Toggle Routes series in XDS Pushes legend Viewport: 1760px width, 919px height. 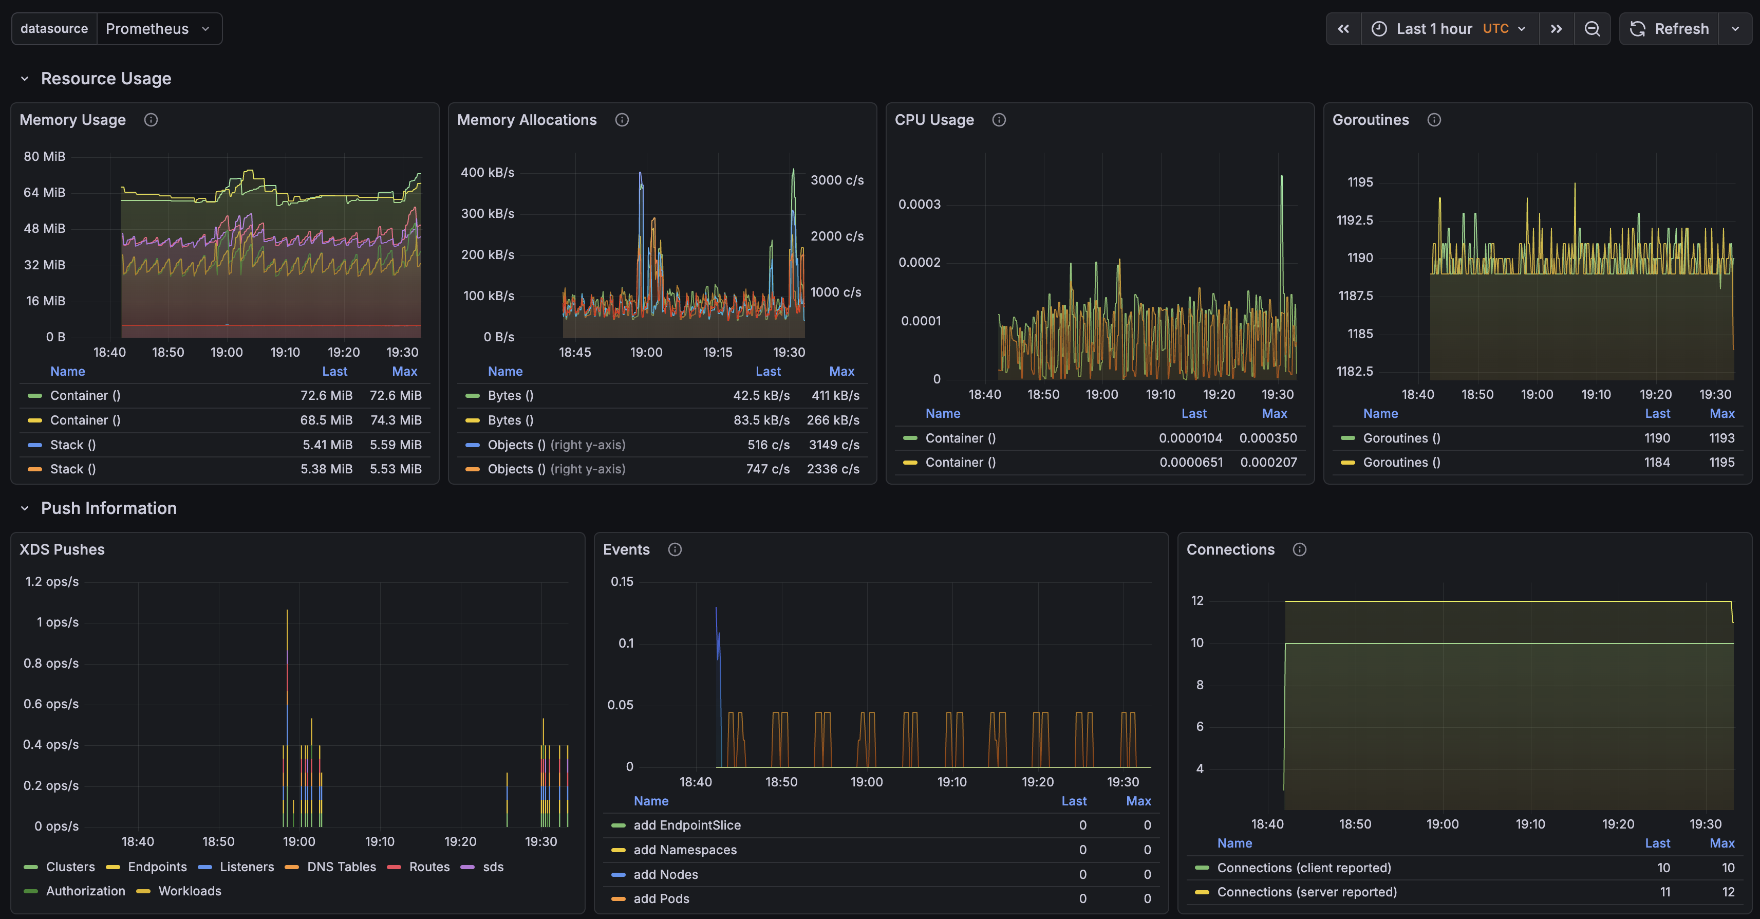click(x=418, y=867)
